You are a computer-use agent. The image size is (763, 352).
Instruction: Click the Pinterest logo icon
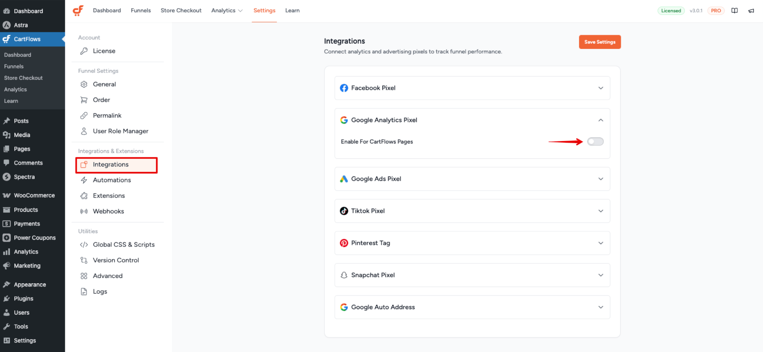(x=344, y=243)
